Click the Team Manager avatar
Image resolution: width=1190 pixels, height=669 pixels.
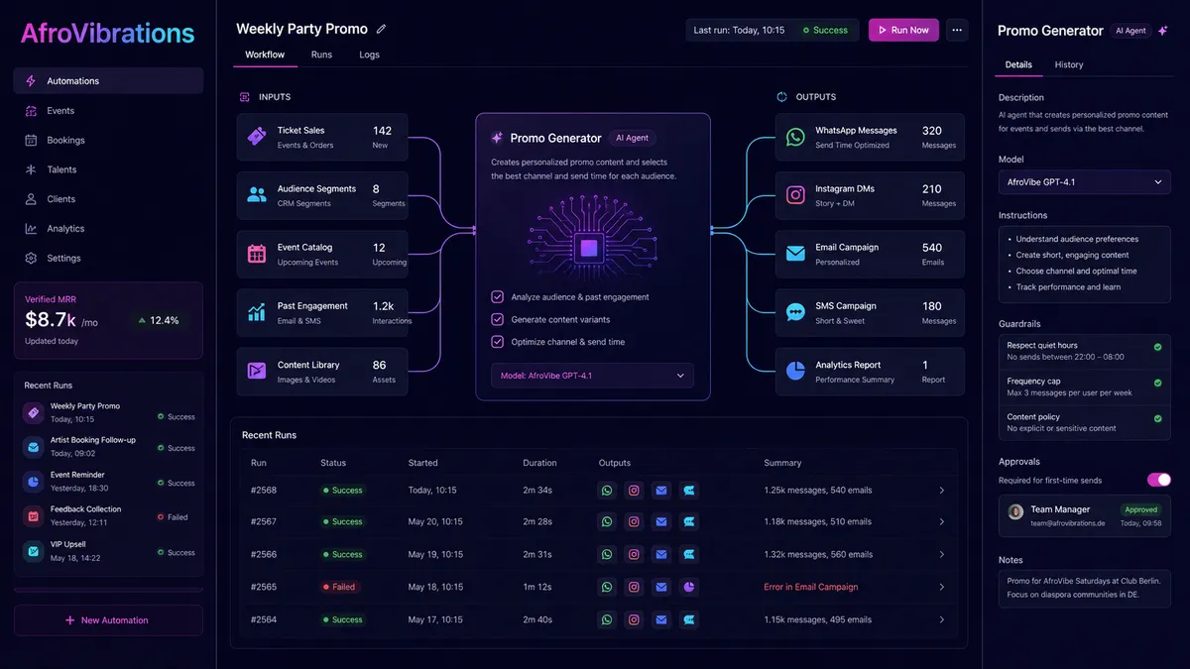[x=1015, y=511]
